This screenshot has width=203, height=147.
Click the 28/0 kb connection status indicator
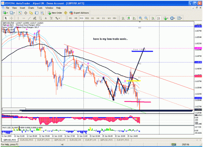pos(185,144)
